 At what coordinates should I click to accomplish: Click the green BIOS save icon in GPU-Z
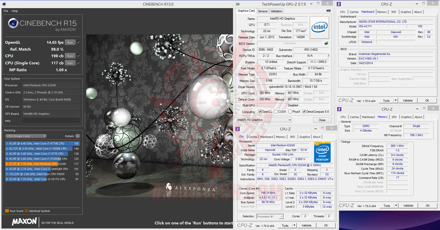(326, 43)
